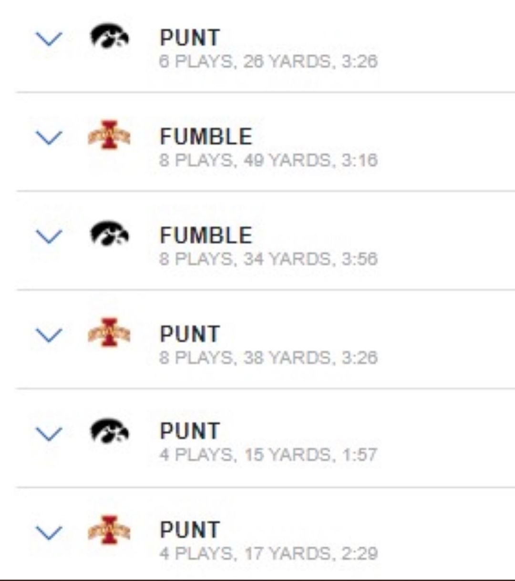
Task: Expand the 8 plays, 34 yards fumble drive chevron
Action: tap(50, 236)
